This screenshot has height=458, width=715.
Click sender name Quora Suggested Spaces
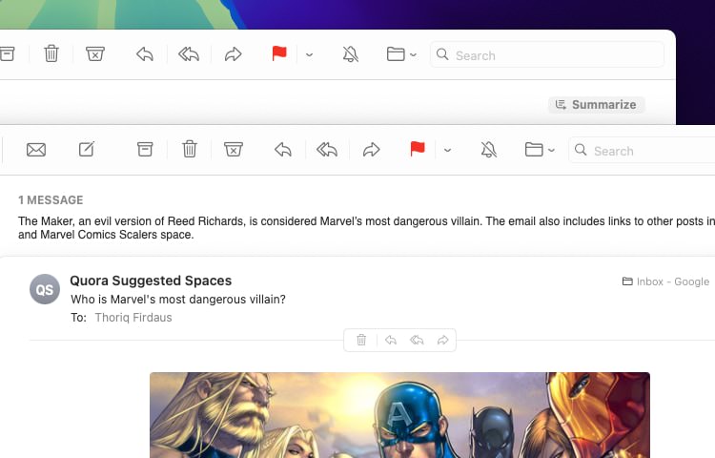[151, 281]
